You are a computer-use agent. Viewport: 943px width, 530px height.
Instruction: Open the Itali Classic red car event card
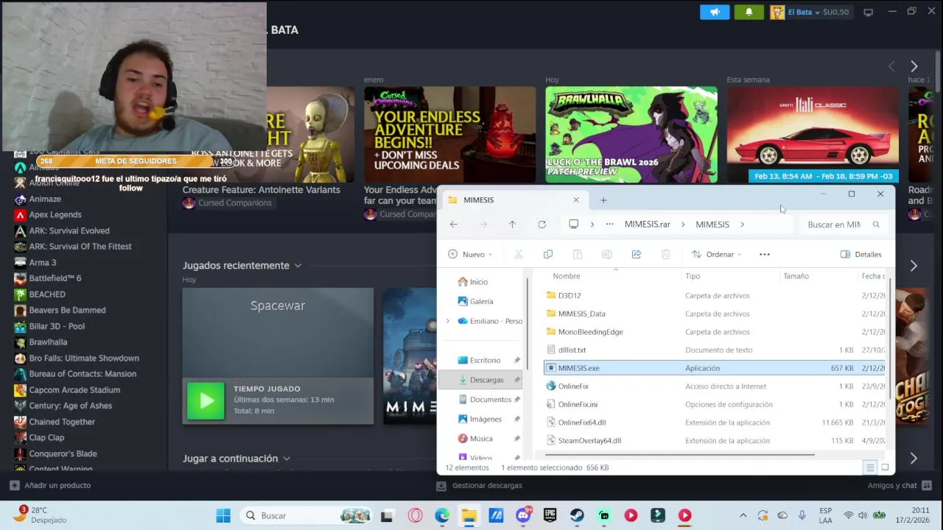tap(813, 135)
